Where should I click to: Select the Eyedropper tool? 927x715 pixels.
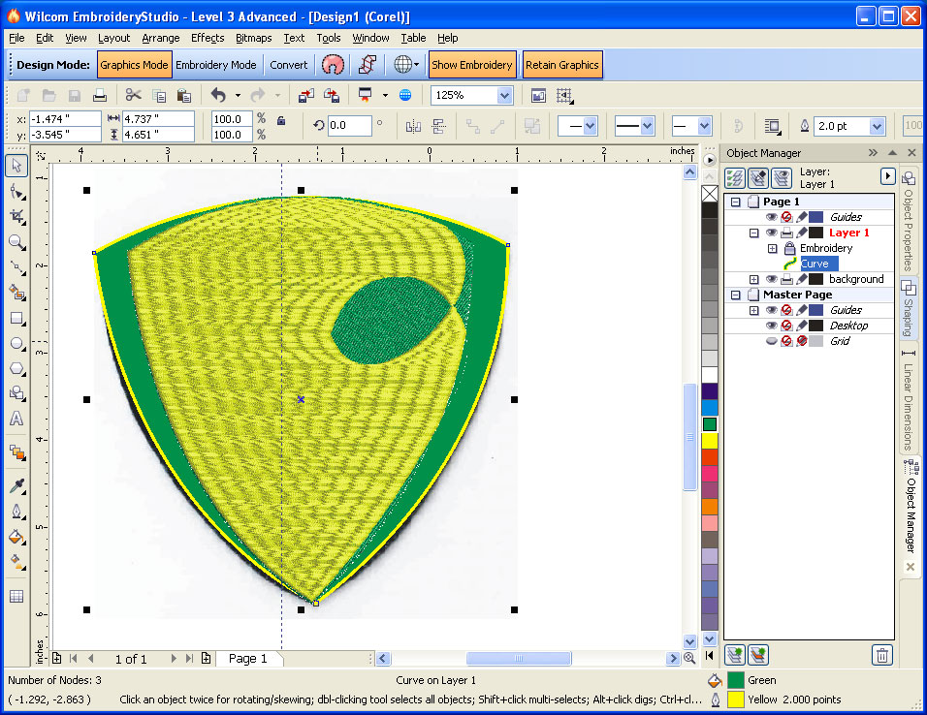pyautogui.click(x=16, y=485)
